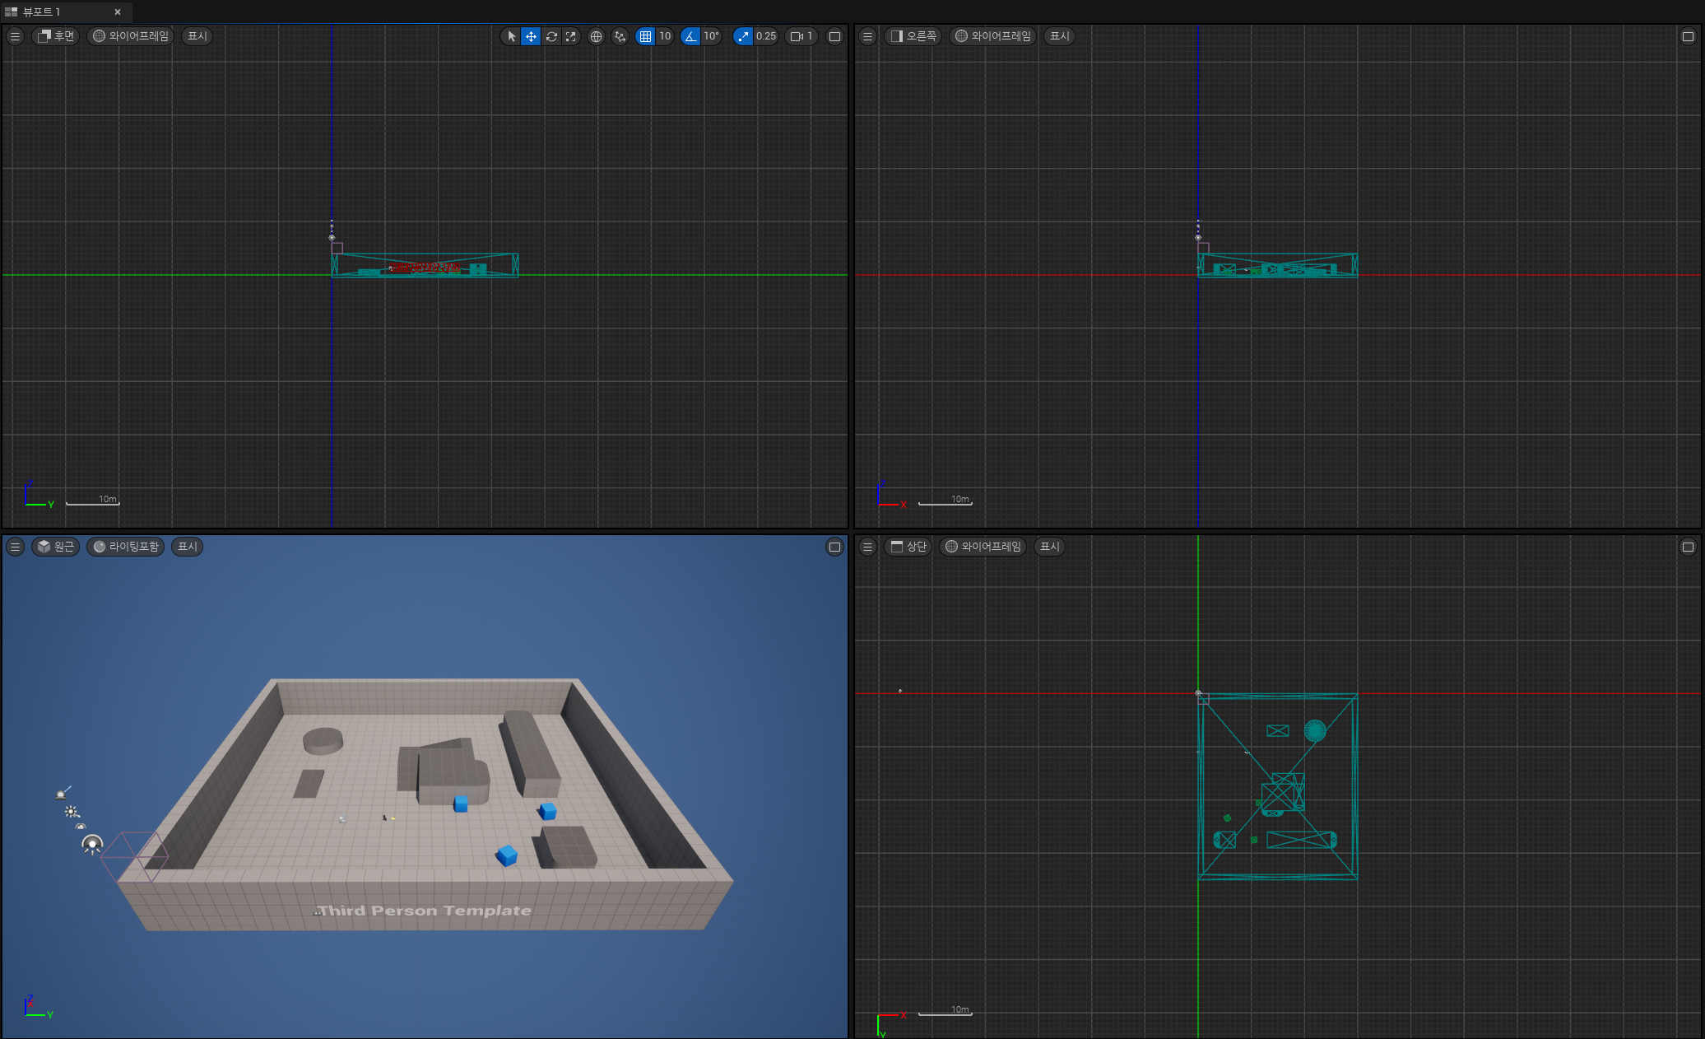Viewport: 1705px width, 1039px height.
Task: Click 표시 button in 상단 viewport
Action: 1049,547
